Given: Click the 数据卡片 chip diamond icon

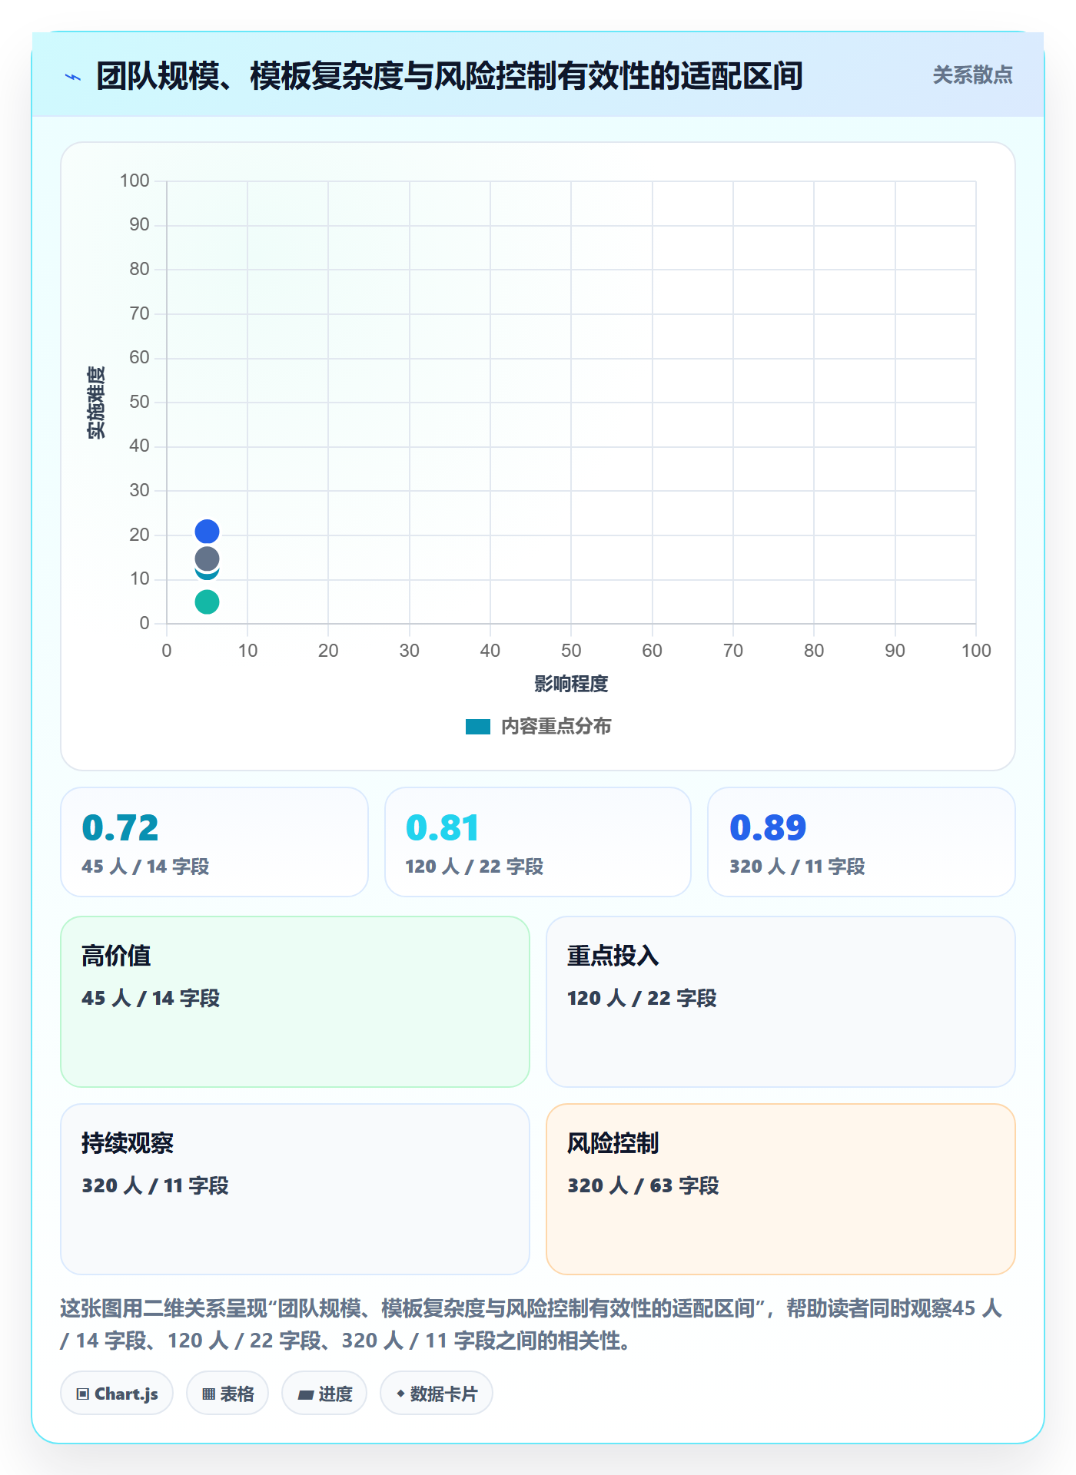Looking at the screenshot, I should 400,1394.
